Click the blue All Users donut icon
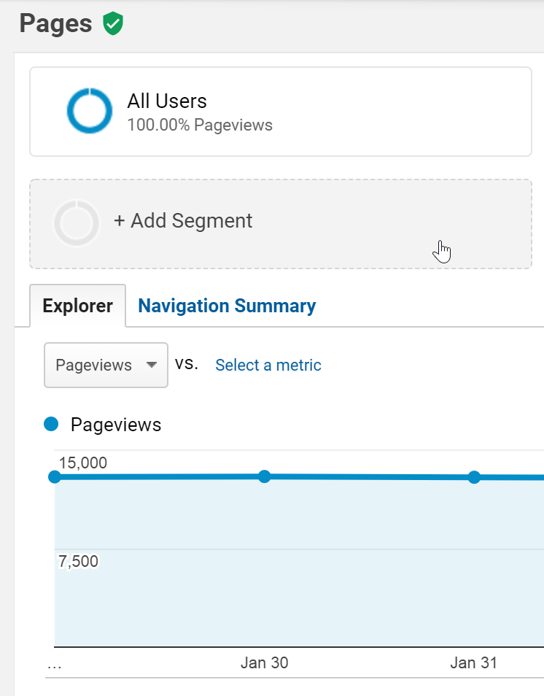This screenshot has width=544, height=696. pyautogui.click(x=90, y=111)
